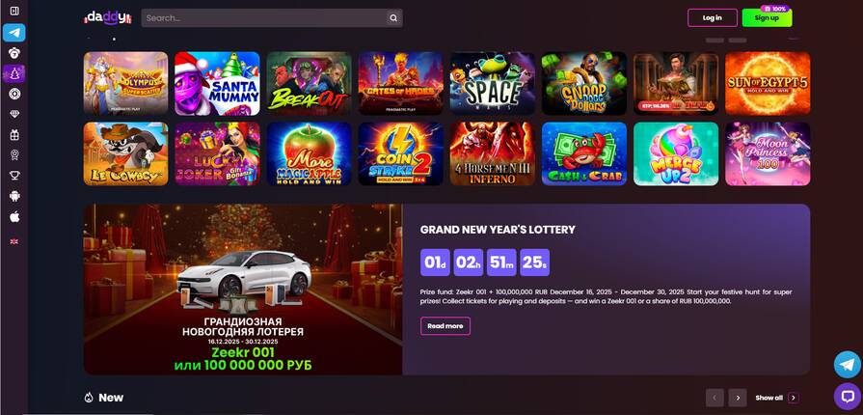Click the search magnifier icon
The width and height of the screenshot is (863, 415).
(x=393, y=17)
